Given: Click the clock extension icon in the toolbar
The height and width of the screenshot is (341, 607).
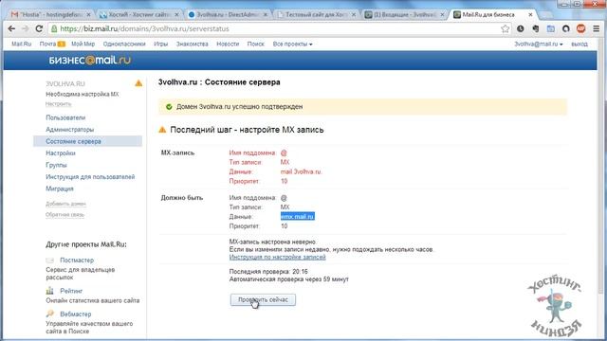Looking at the screenshot, I should pos(521,28).
